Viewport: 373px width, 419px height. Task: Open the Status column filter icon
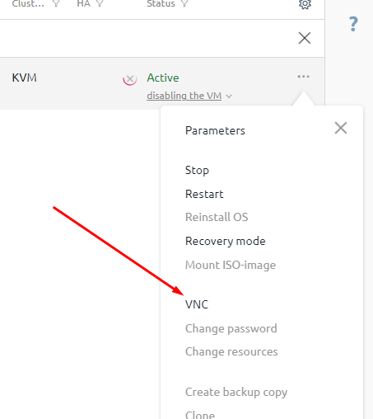tap(184, 3)
